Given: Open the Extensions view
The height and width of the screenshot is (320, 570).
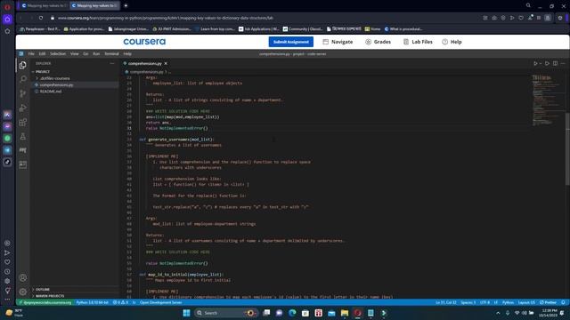Looking at the screenshot, I should pyautogui.click(x=22, y=123).
